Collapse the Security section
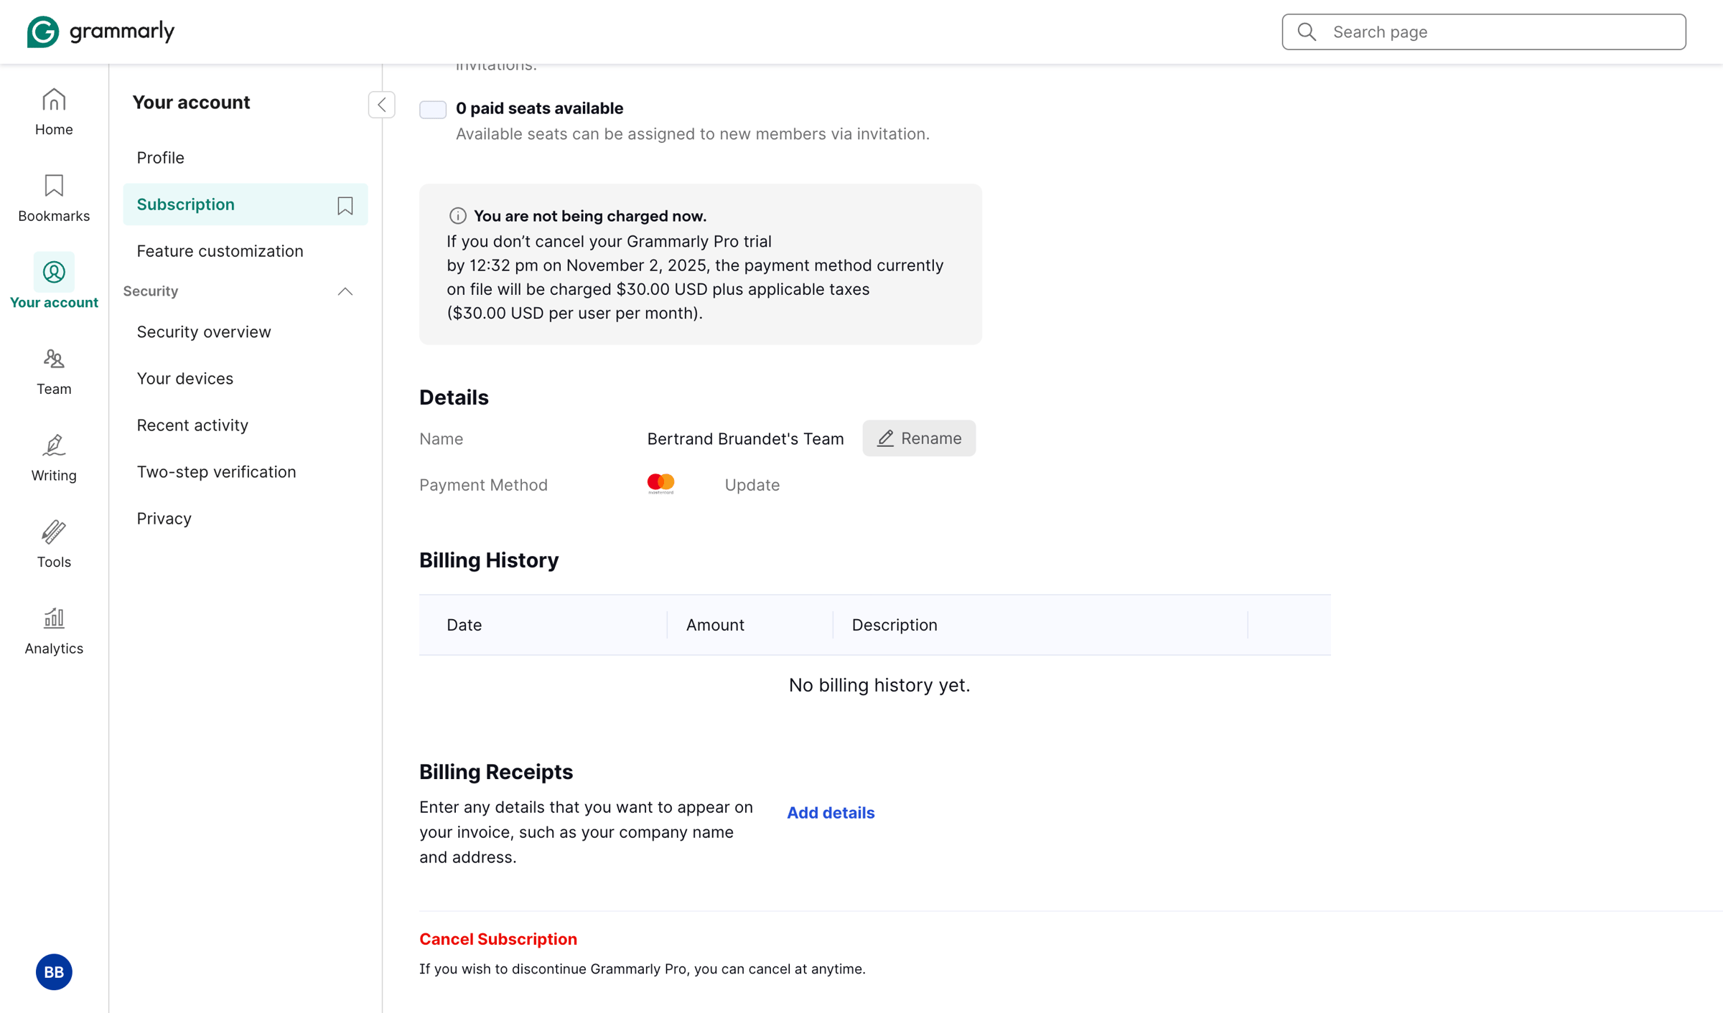The width and height of the screenshot is (1723, 1013). 345,291
